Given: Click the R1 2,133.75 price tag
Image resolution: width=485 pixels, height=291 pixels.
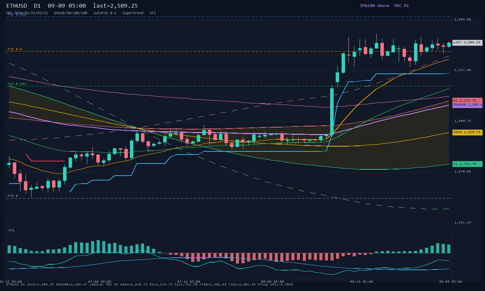Looking at the screenshot, I should [467, 100].
